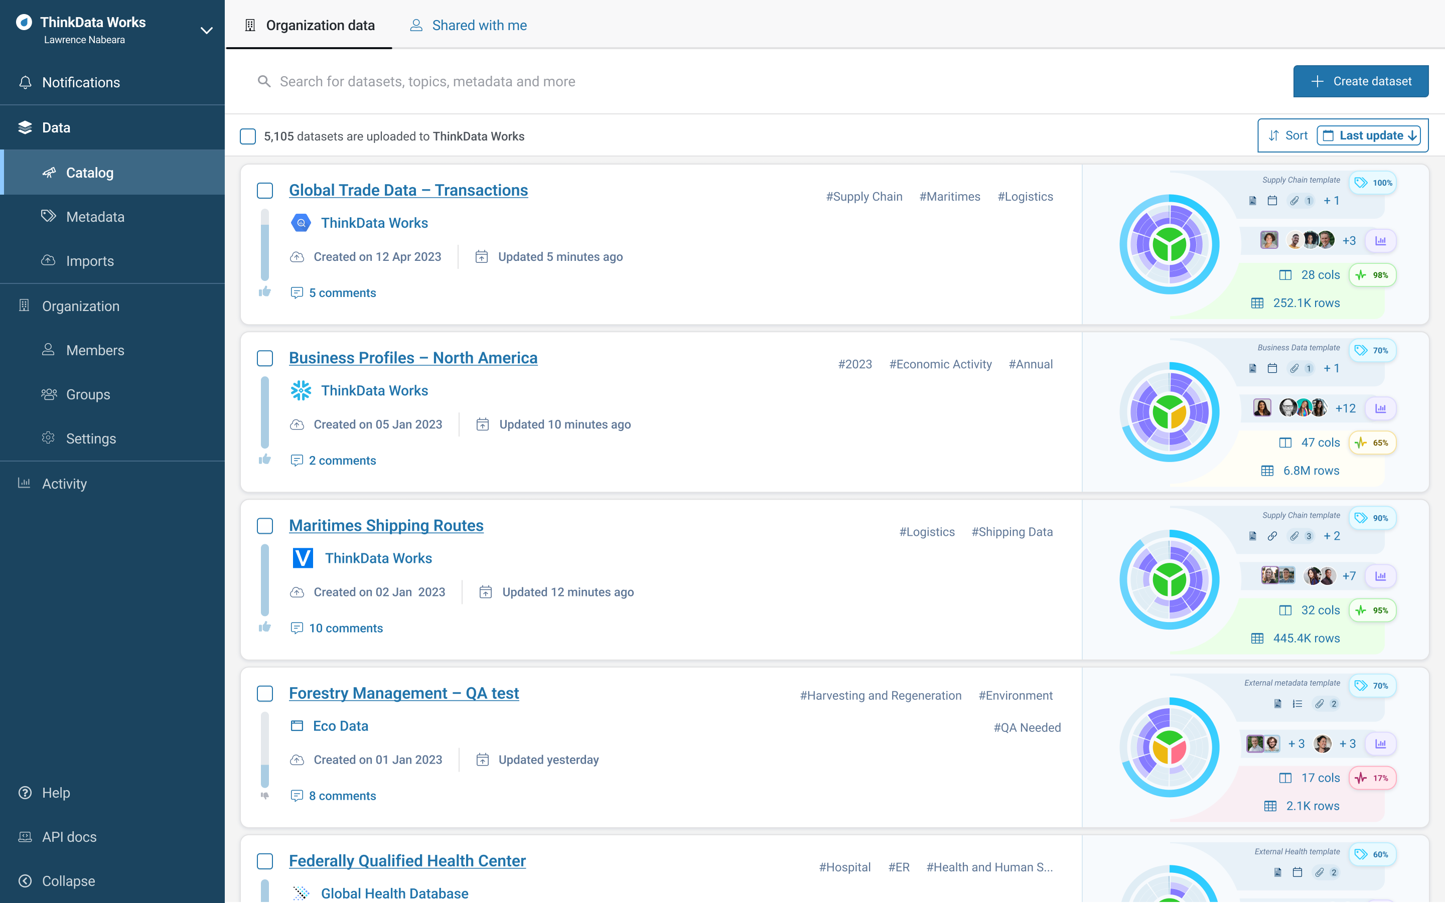Click the circular completeness chart thumbnail for Maritimes Shipping Routes
The height and width of the screenshot is (903, 1445).
[1168, 578]
